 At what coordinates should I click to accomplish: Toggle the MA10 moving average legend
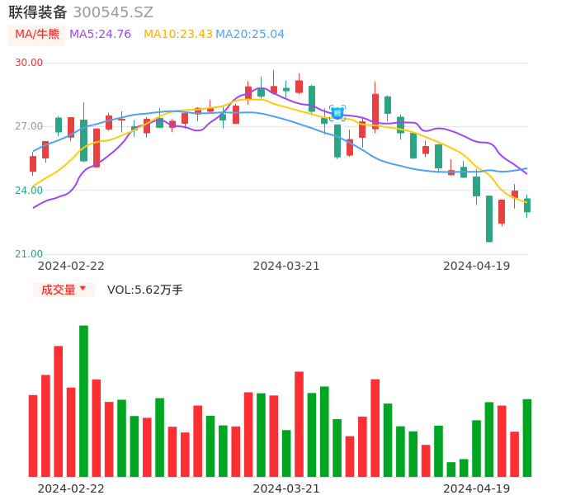point(177,35)
